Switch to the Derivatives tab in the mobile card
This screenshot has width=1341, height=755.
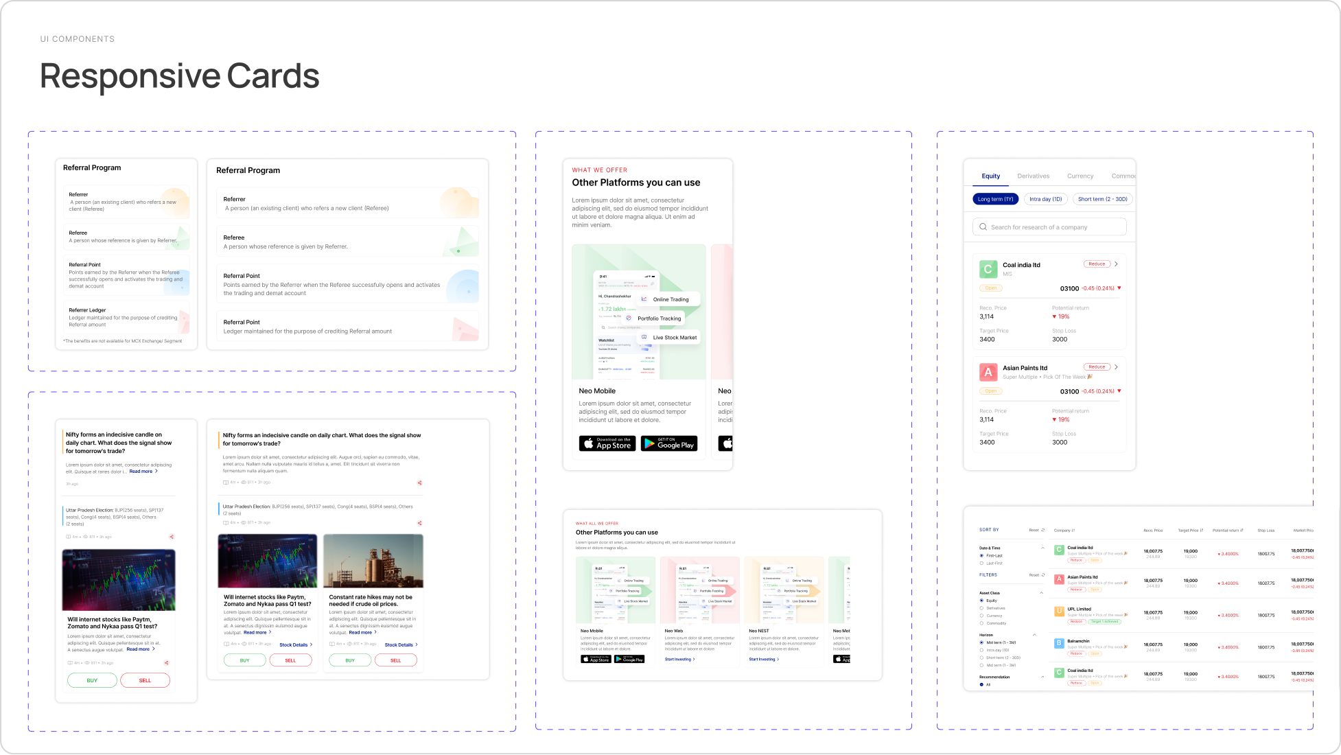tap(1033, 176)
